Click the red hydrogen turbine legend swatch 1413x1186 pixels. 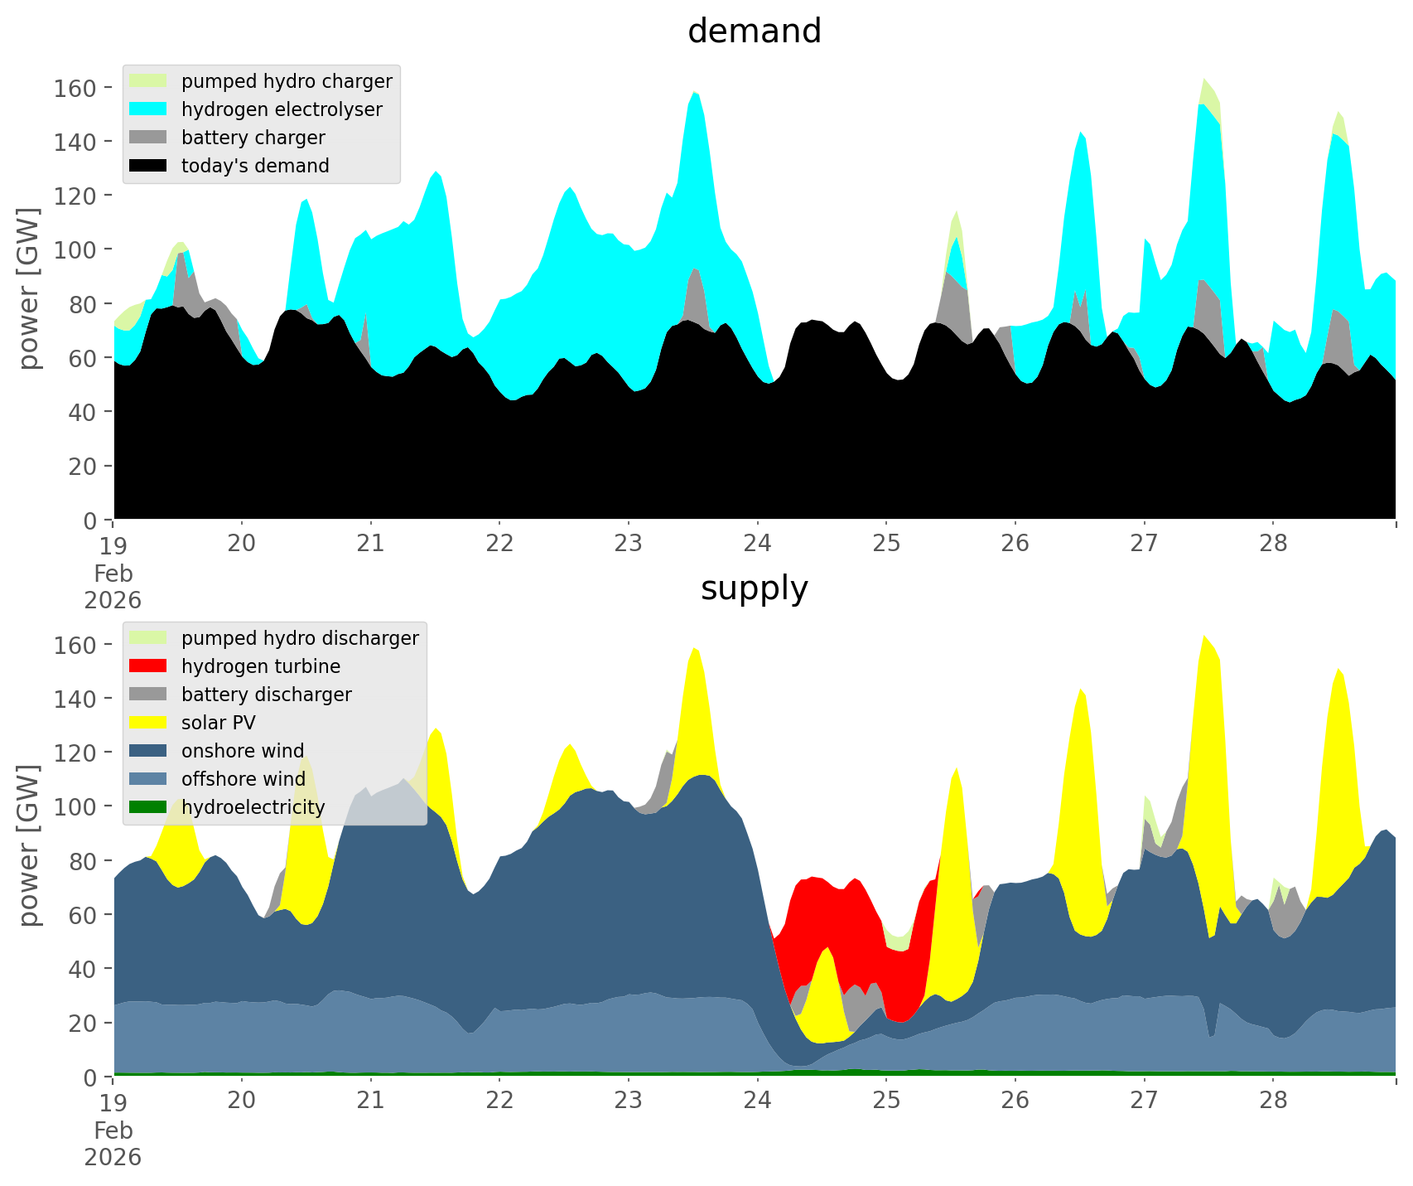coord(148,666)
